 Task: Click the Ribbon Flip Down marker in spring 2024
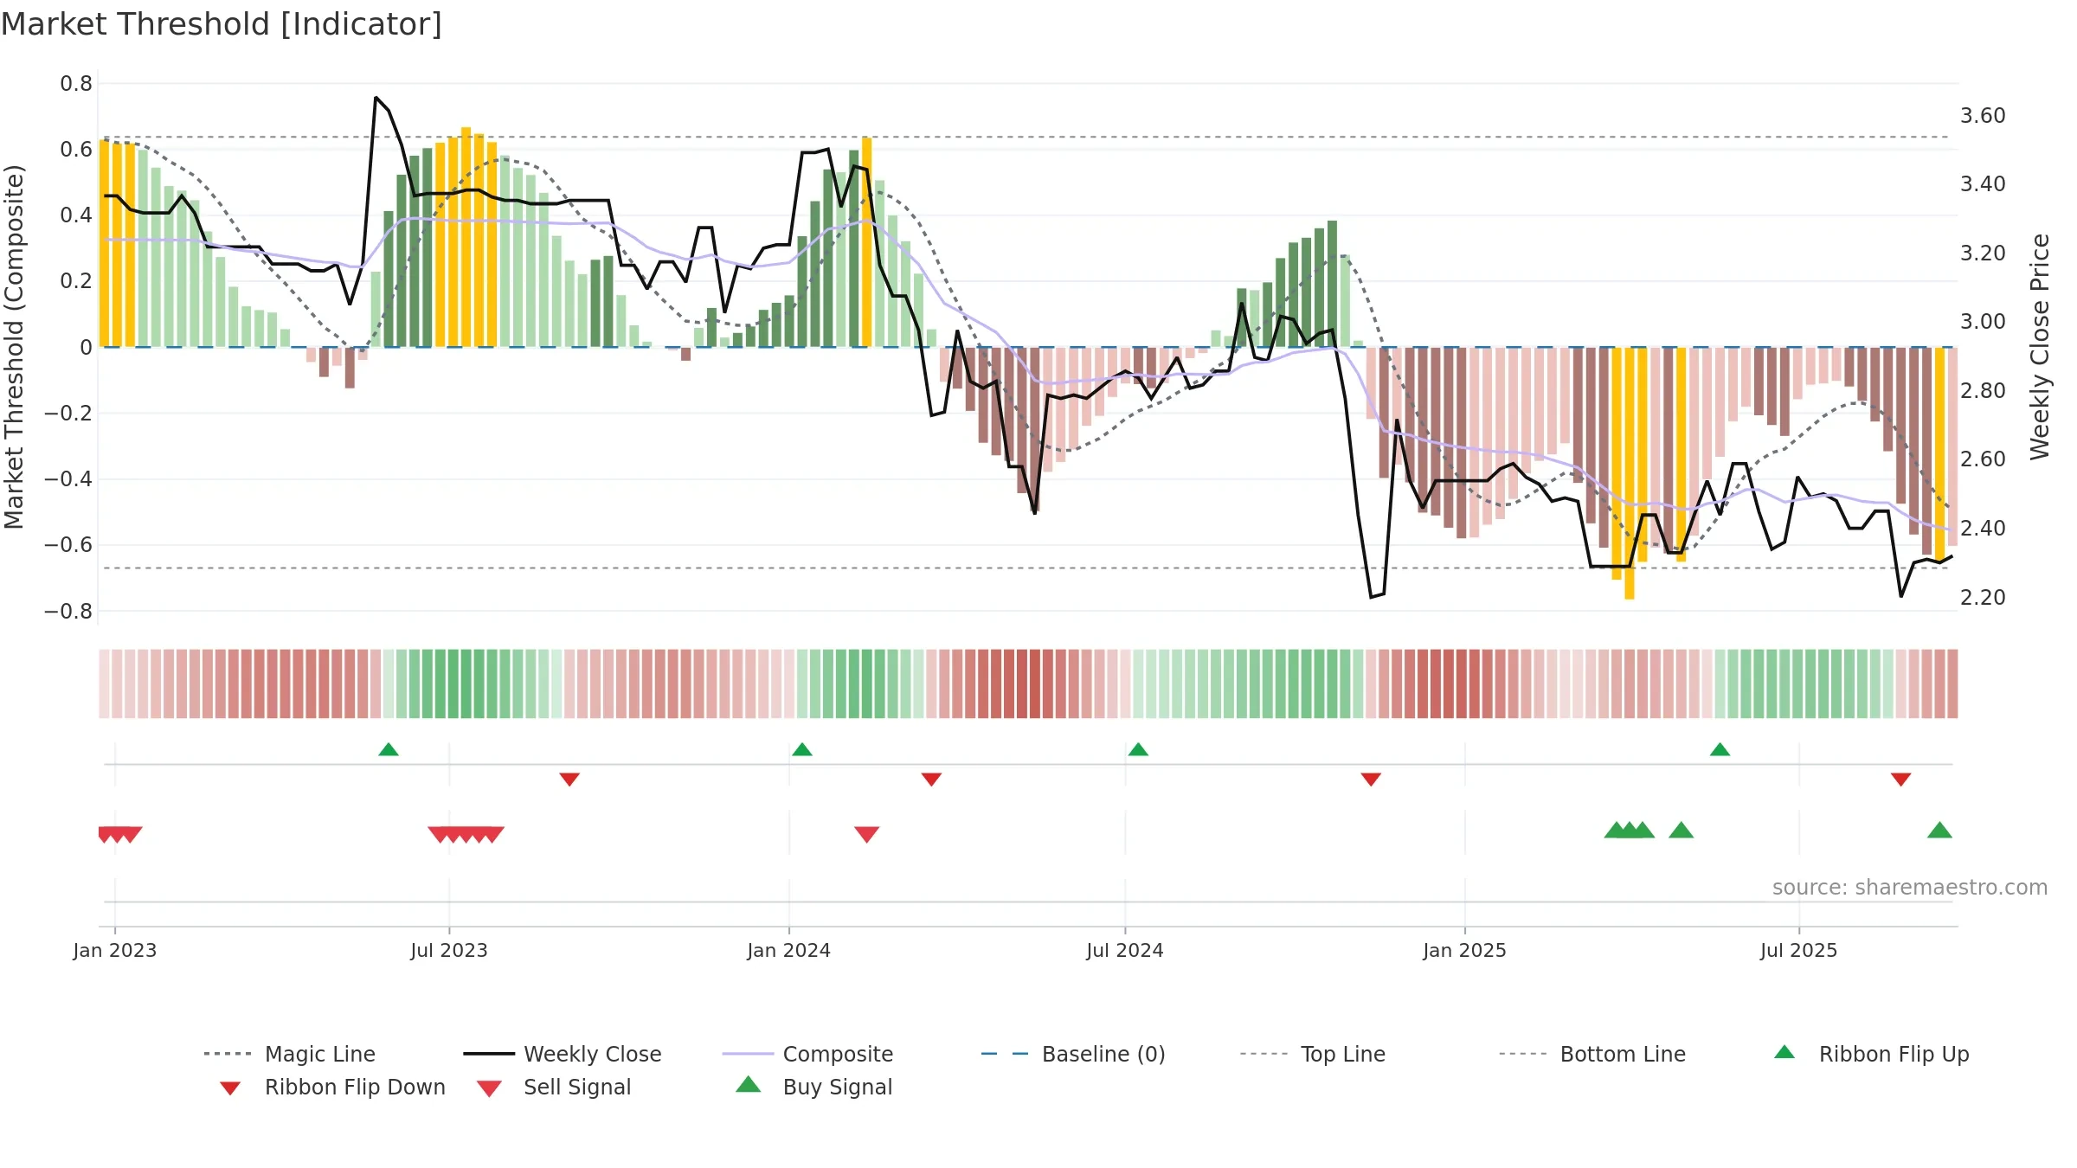pyautogui.click(x=931, y=780)
